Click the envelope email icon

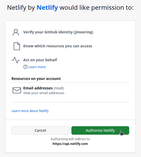click(x=17, y=90)
